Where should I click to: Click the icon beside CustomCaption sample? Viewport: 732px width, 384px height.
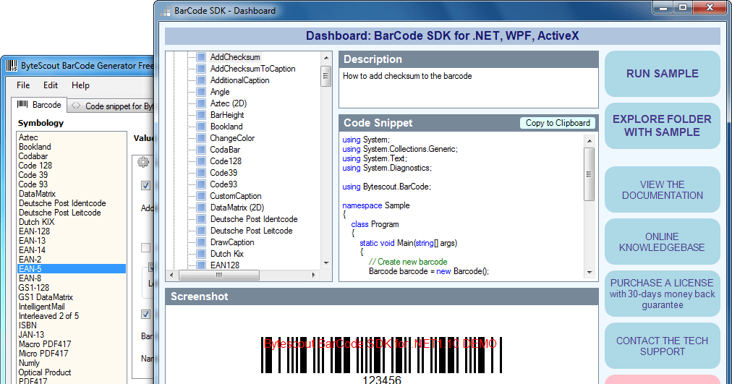[x=201, y=196]
